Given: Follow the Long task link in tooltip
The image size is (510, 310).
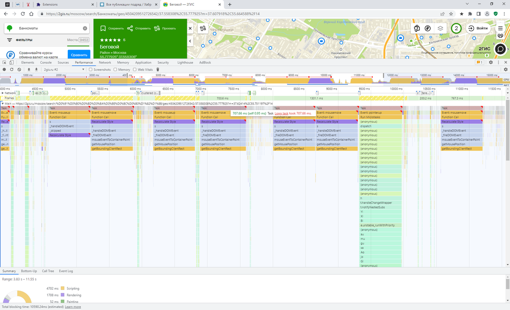Looking at the screenshot, I should click(x=282, y=113).
